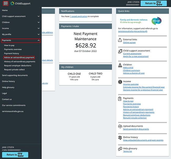Click the Income dollar icon

click(x=120, y=82)
